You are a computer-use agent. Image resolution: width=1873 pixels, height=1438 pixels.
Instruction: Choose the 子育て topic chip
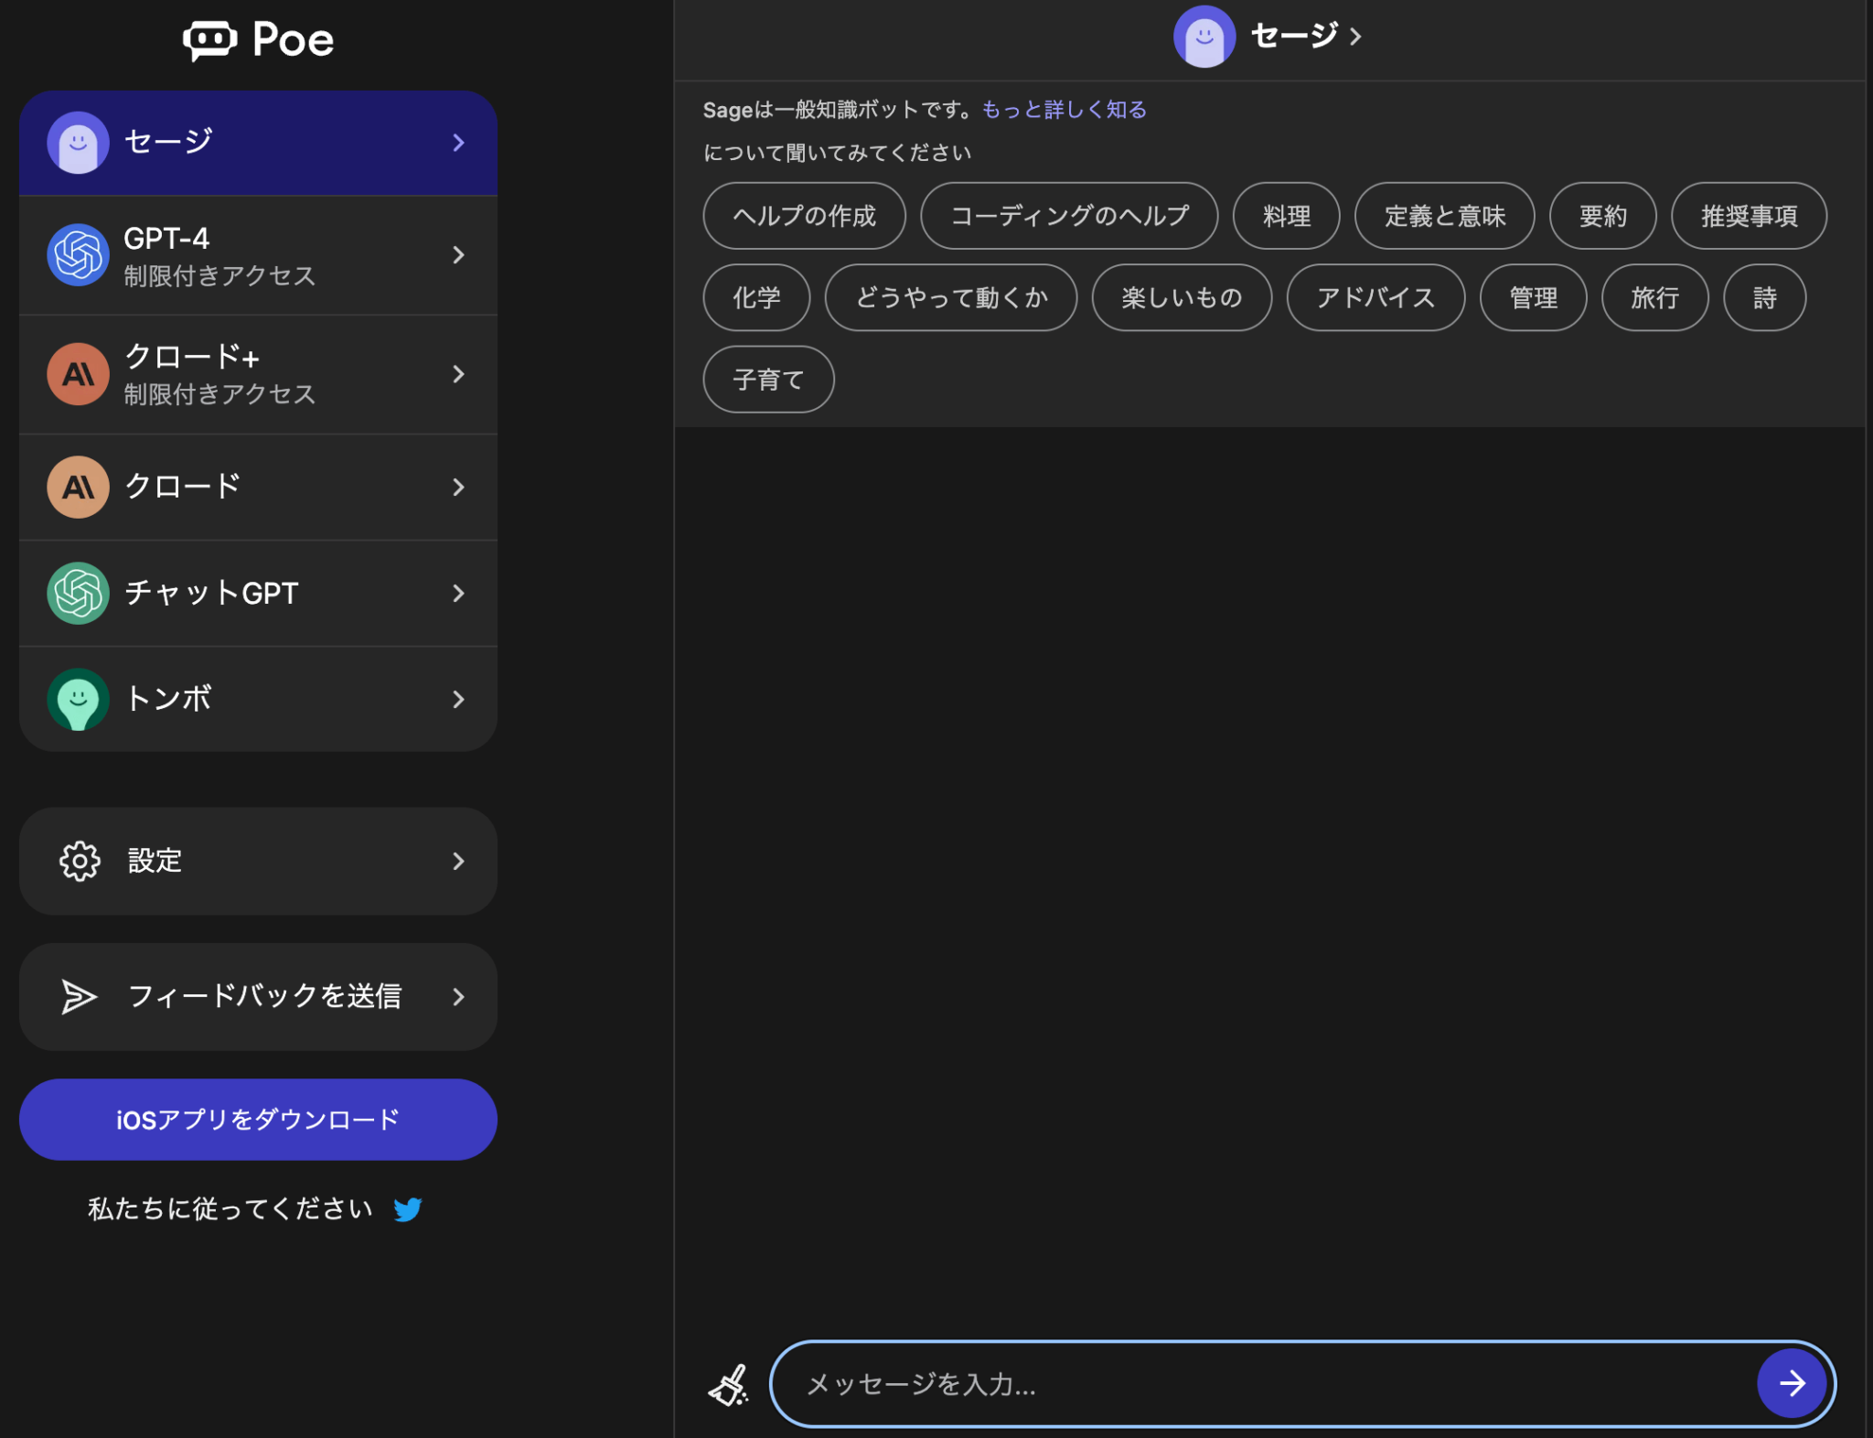click(767, 379)
